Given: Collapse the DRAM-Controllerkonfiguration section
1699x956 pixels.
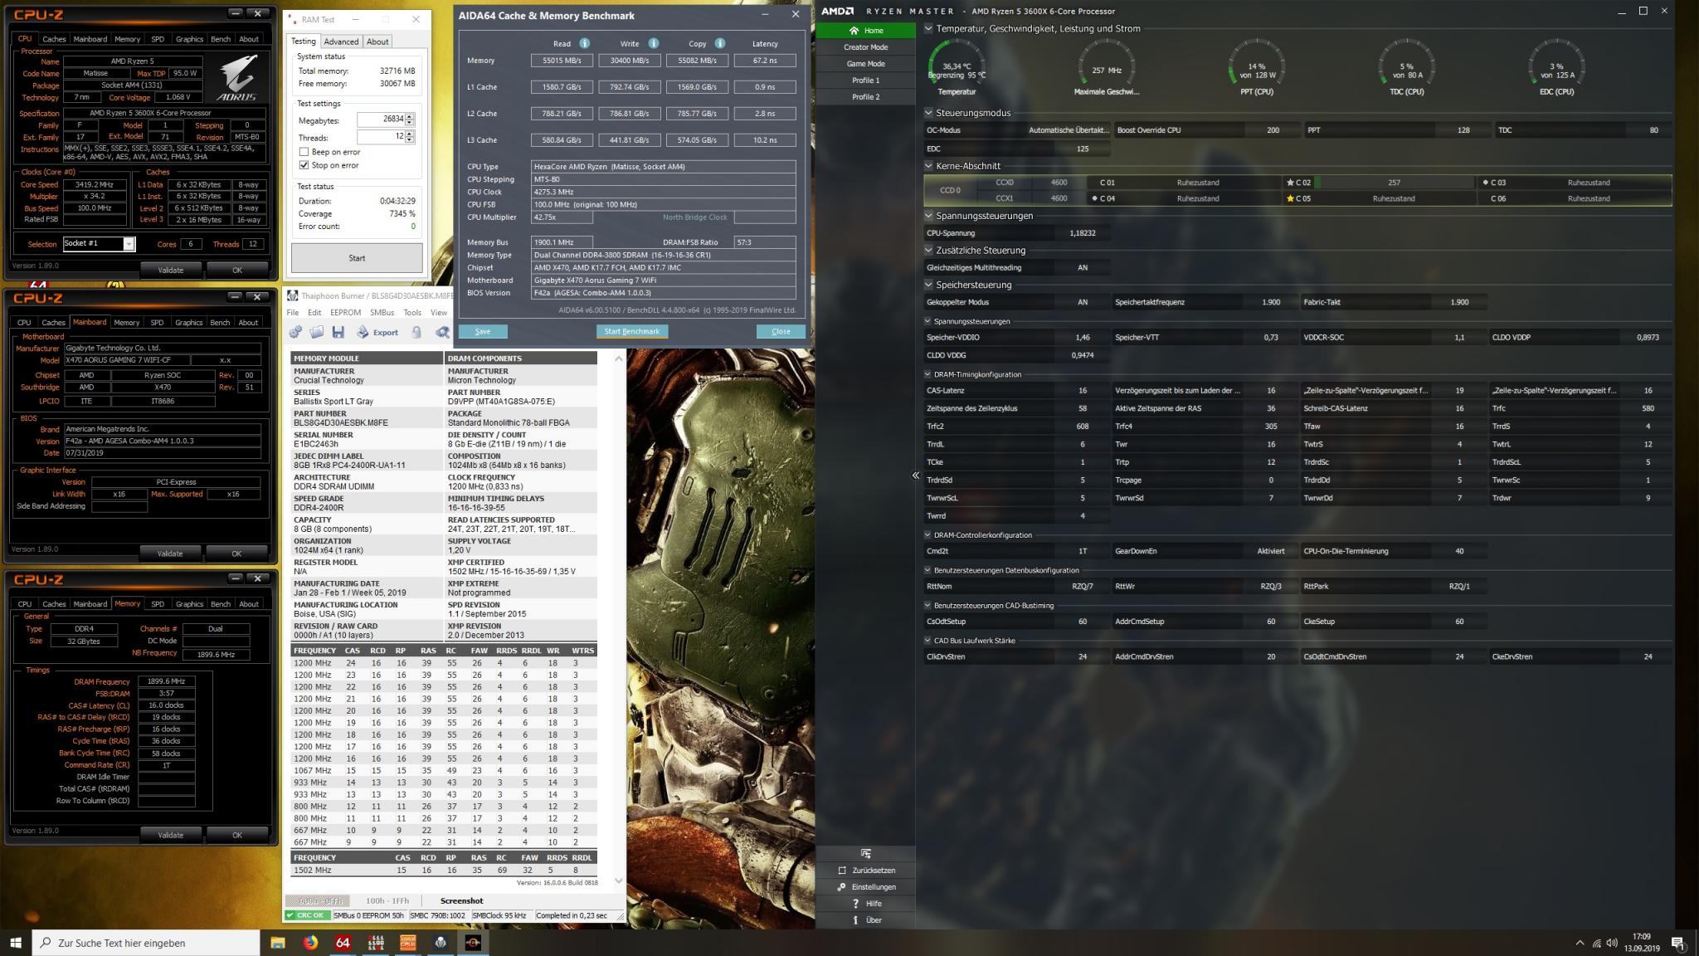Looking at the screenshot, I should 927,535.
